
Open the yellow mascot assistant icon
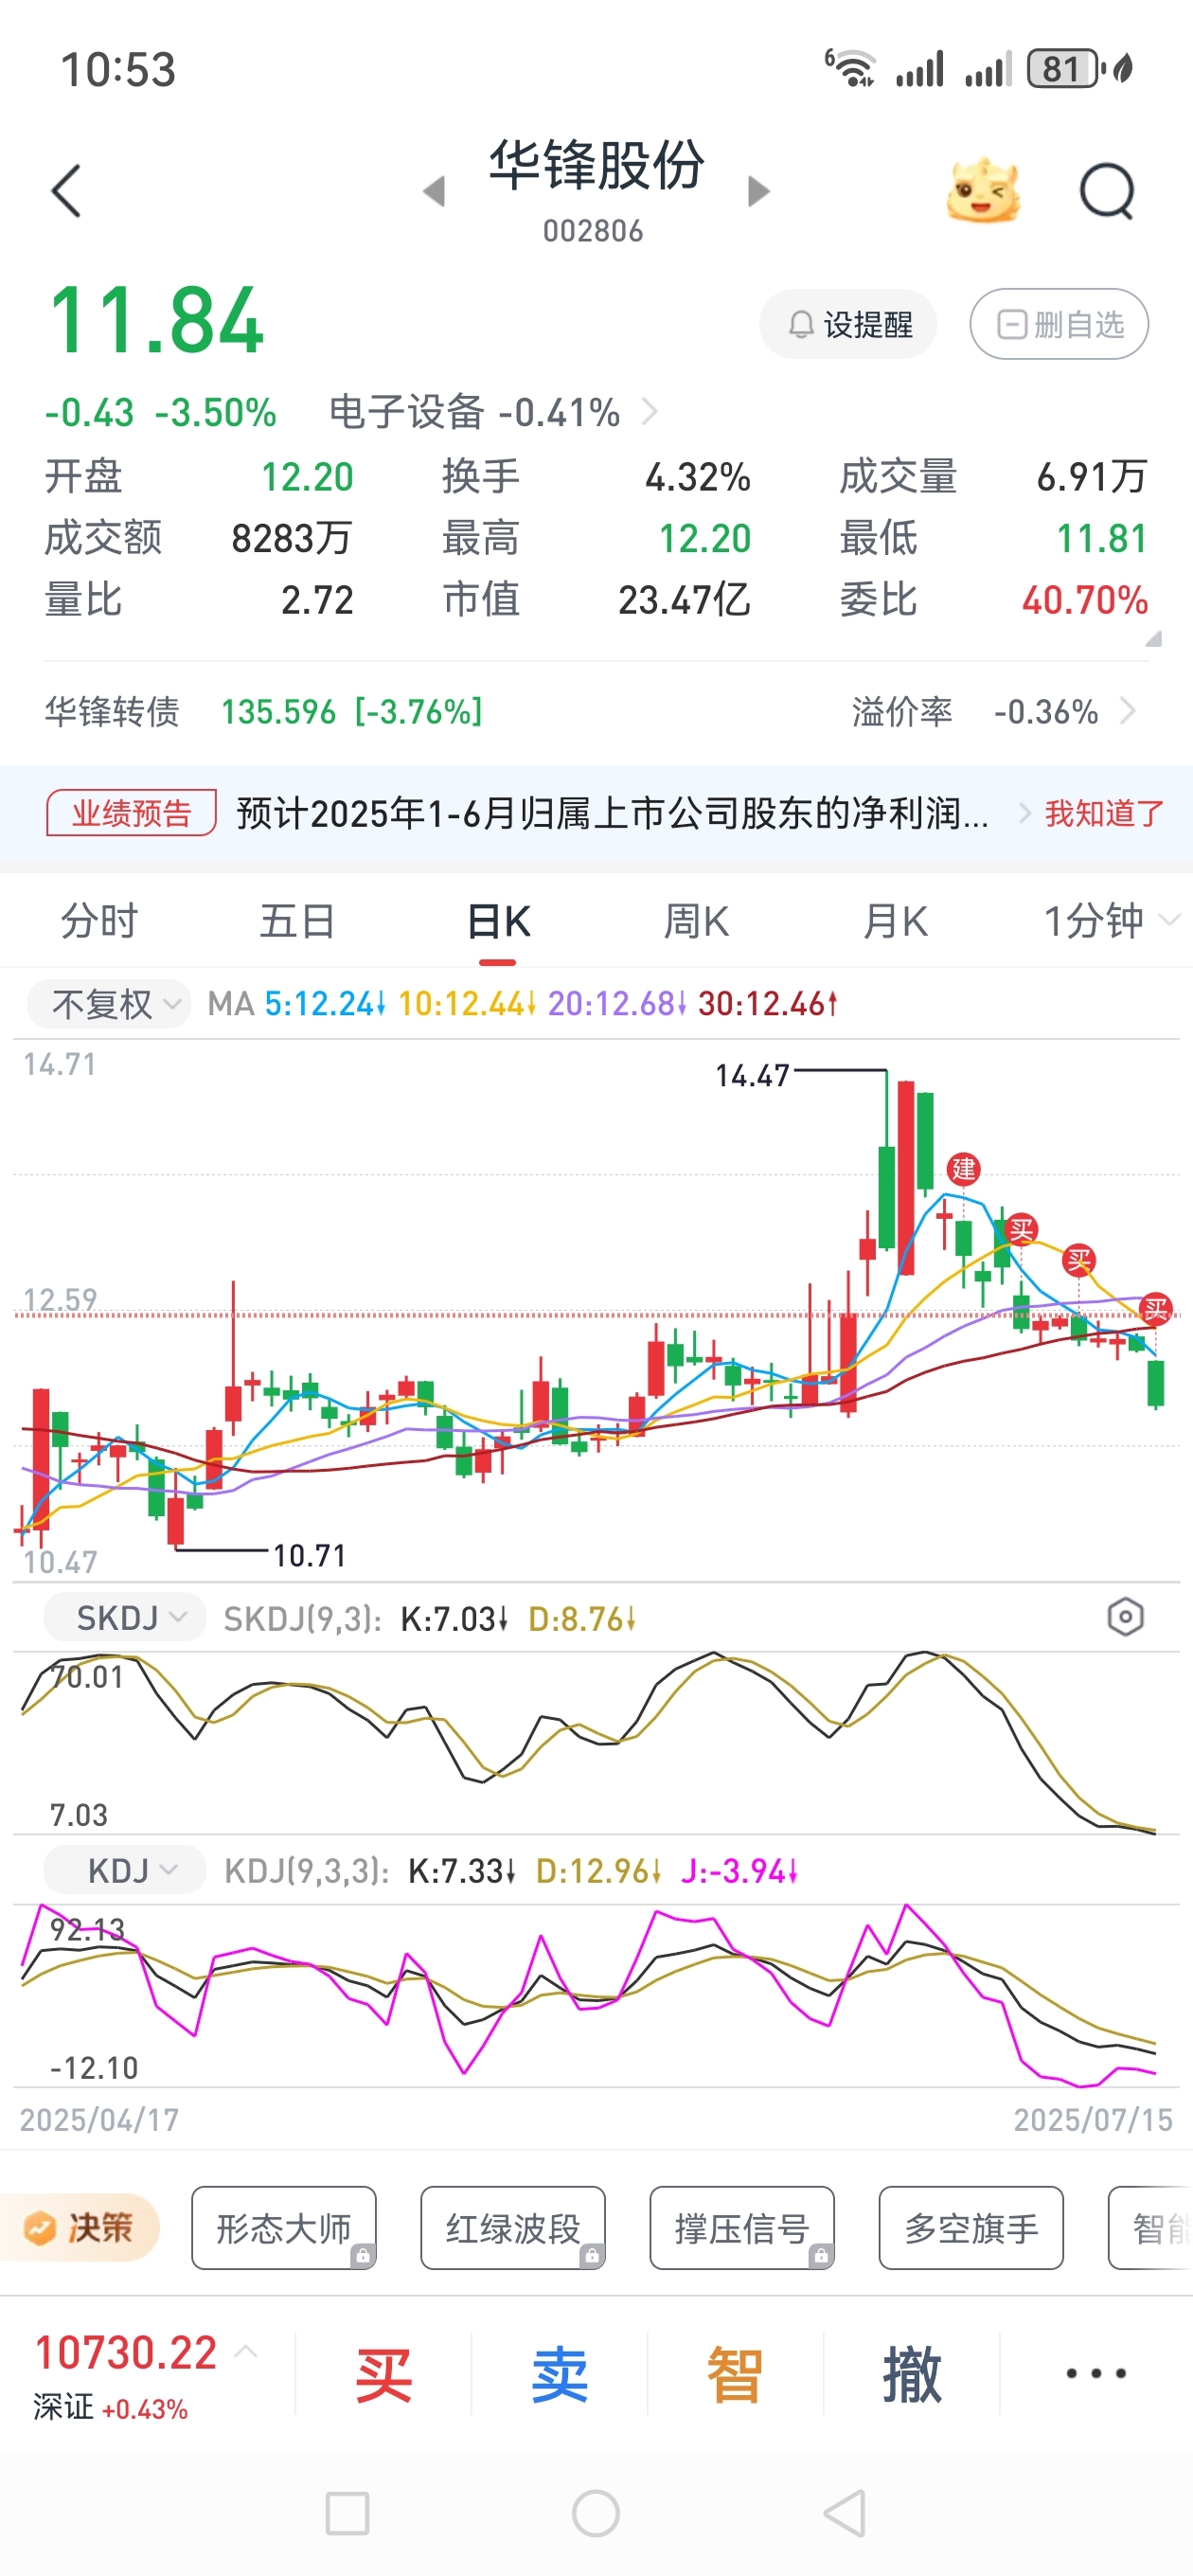(x=983, y=190)
